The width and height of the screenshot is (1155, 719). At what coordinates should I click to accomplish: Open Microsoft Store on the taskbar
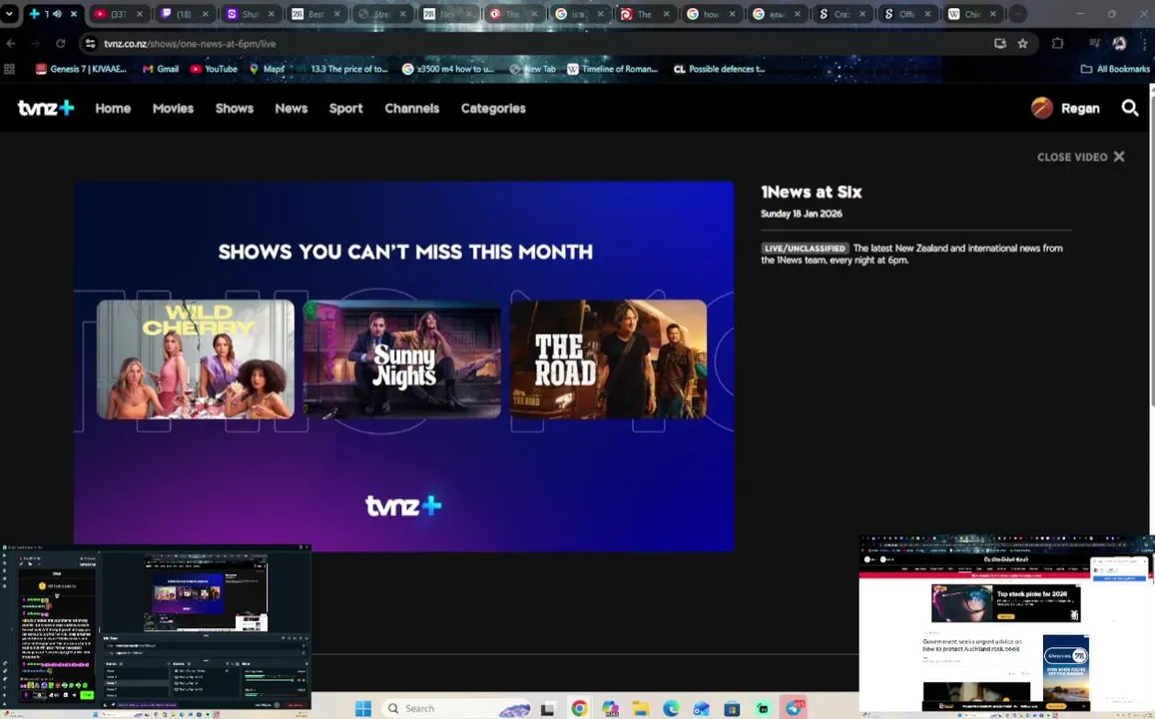coord(732,709)
